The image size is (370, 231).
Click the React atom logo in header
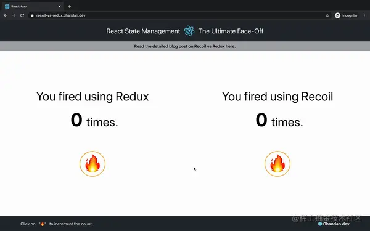pyautogui.click(x=189, y=31)
